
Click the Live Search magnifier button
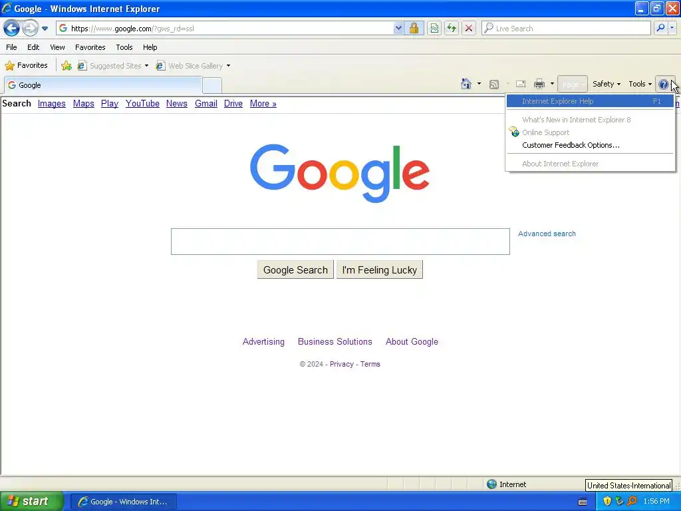click(660, 28)
